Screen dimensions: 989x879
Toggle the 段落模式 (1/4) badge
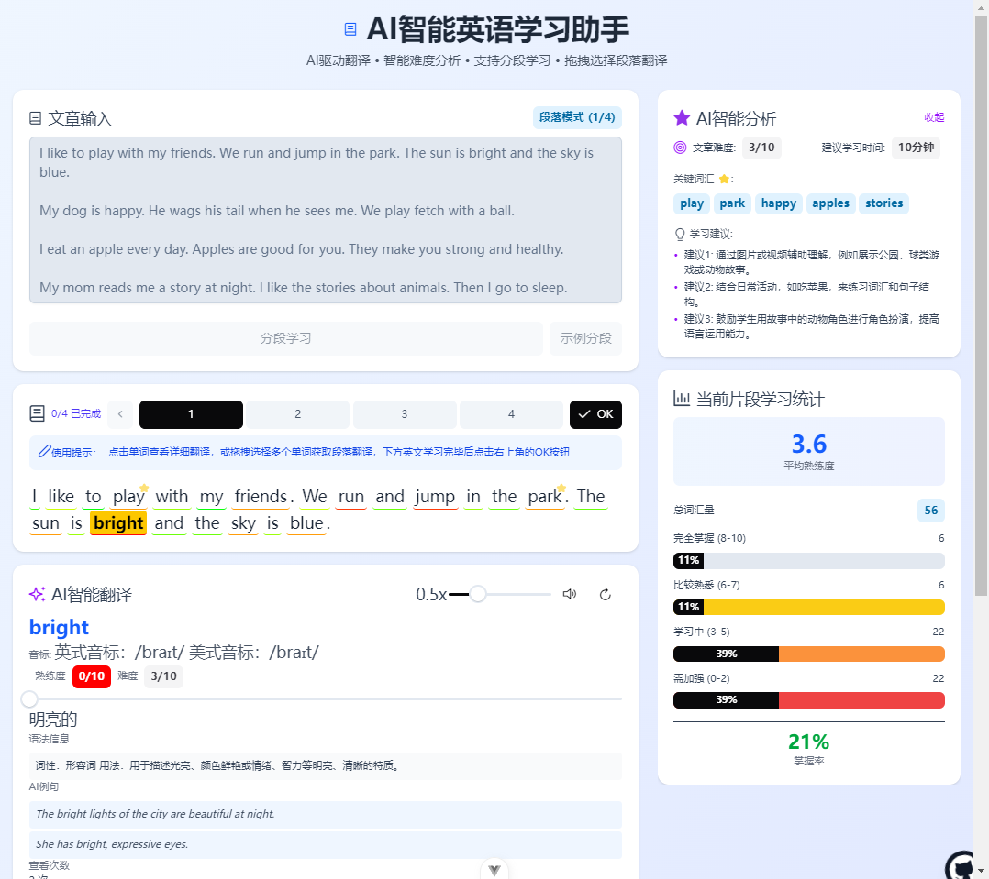(x=577, y=117)
